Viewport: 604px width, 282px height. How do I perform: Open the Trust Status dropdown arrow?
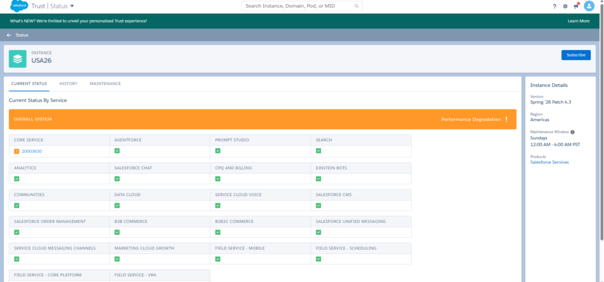click(72, 6)
